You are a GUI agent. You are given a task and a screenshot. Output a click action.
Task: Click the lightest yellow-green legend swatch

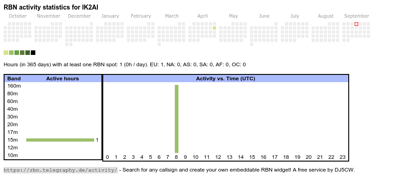(x=6, y=53)
